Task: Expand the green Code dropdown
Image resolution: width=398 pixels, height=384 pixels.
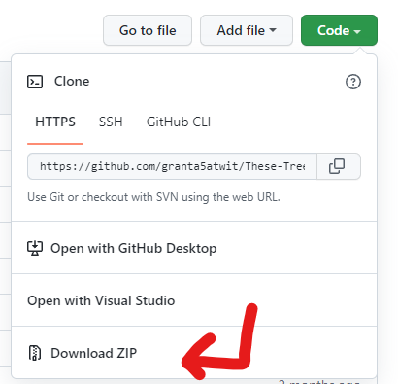Action: (x=339, y=30)
